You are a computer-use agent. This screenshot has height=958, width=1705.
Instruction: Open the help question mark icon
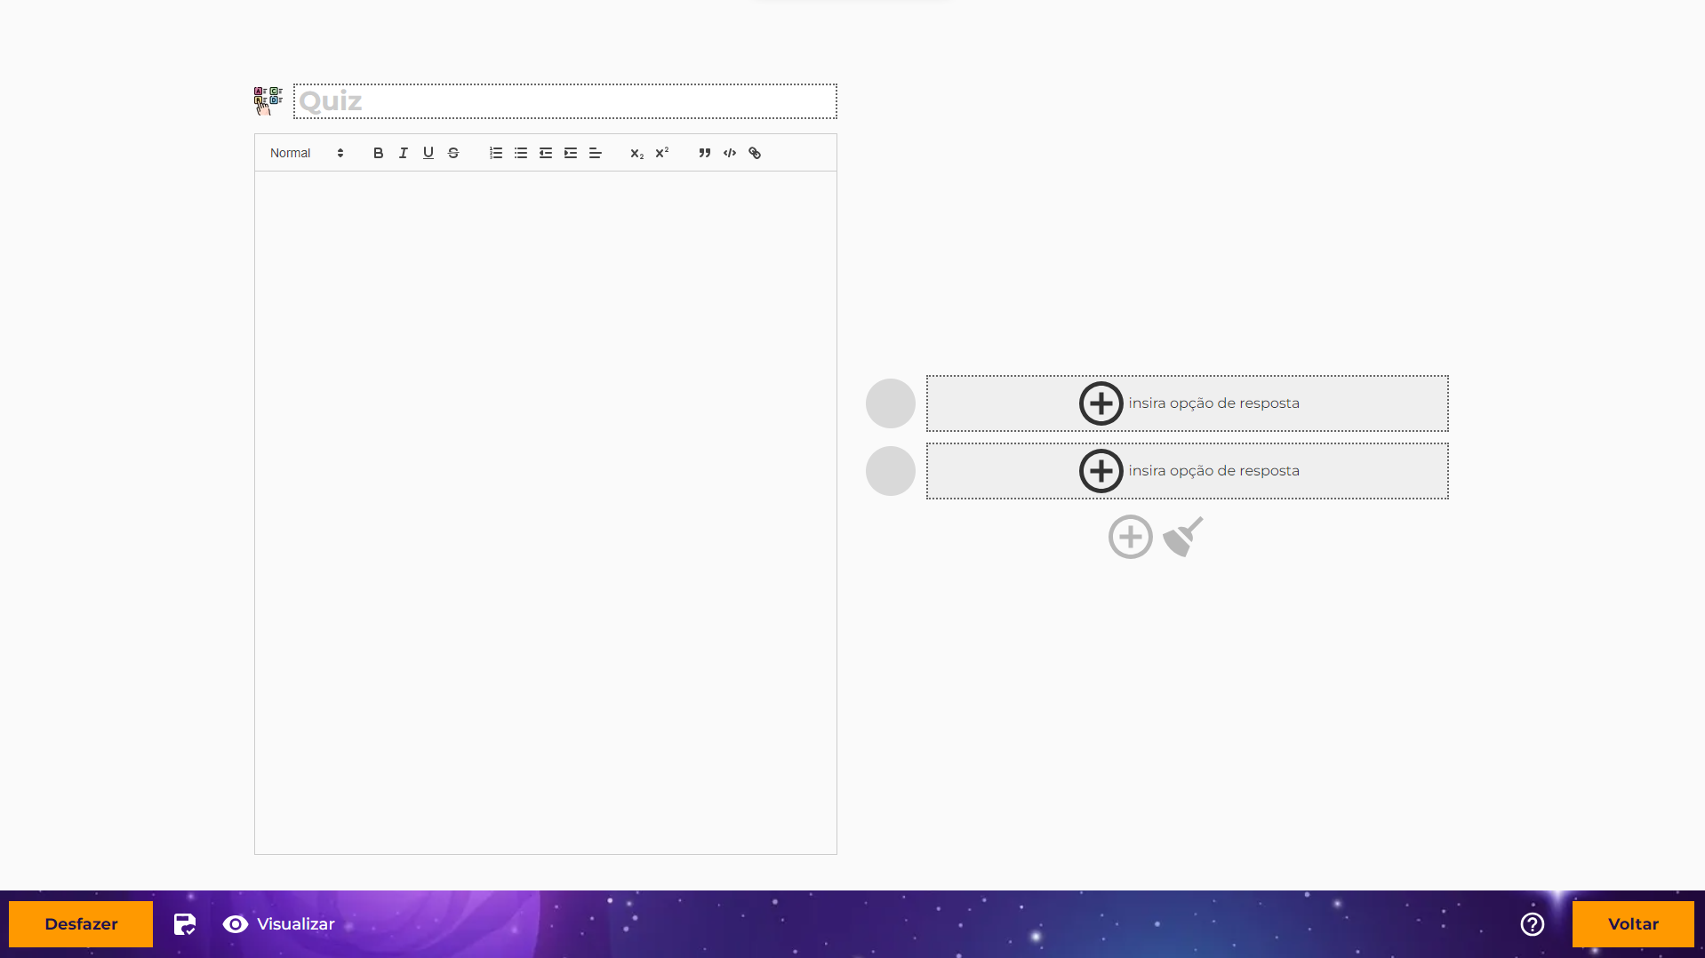coord(1532,924)
